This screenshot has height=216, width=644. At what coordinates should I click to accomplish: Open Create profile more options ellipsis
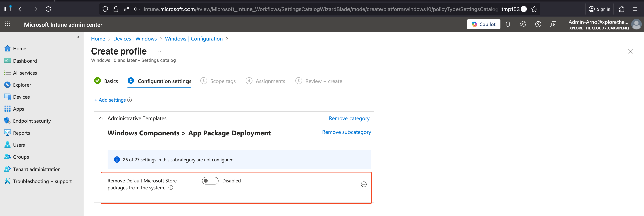click(159, 51)
